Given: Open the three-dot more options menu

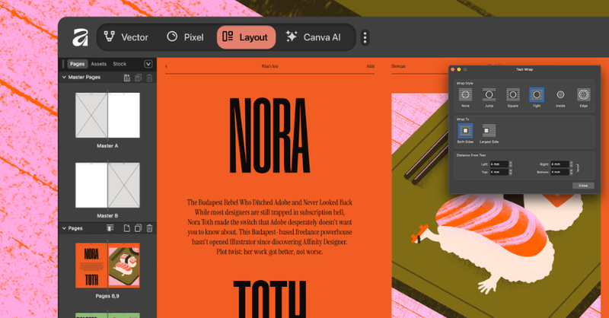Looking at the screenshot, I should [x=365, y=37].
